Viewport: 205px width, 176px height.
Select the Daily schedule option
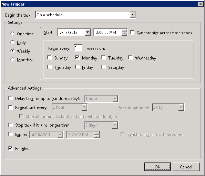point(12,42)
